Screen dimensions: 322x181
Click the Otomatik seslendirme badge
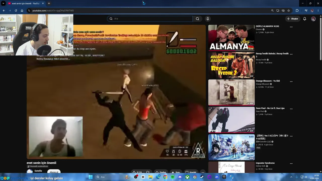click(x=38, y=166)
